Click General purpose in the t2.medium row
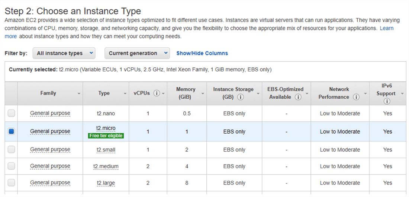 click(50, 166)
